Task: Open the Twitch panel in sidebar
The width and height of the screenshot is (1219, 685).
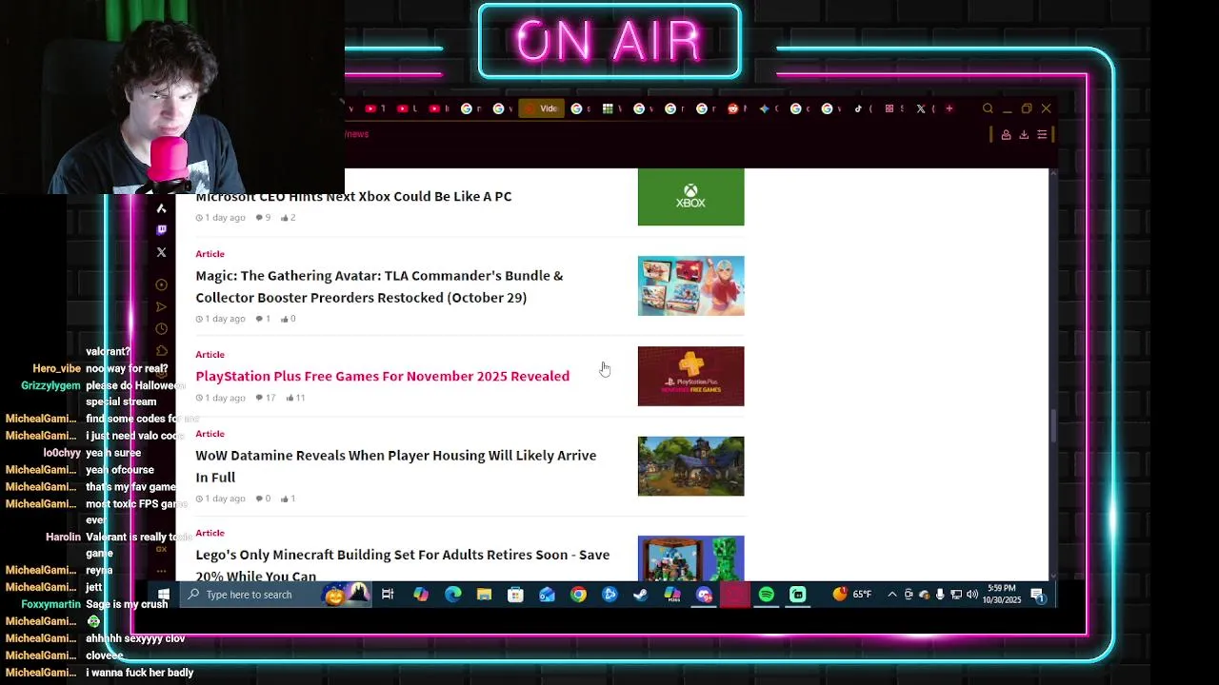Action: click(161, 230)
